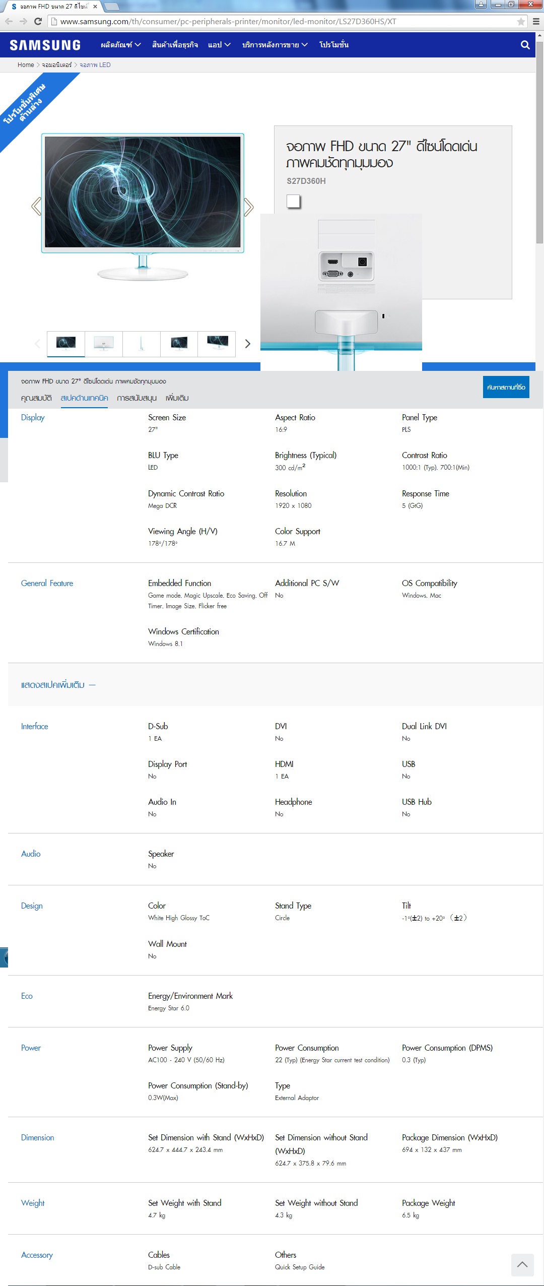Click the Interface section heading
Image resolution: width=544 pixels, height=1286 pixels.
[x=34, y=726]
